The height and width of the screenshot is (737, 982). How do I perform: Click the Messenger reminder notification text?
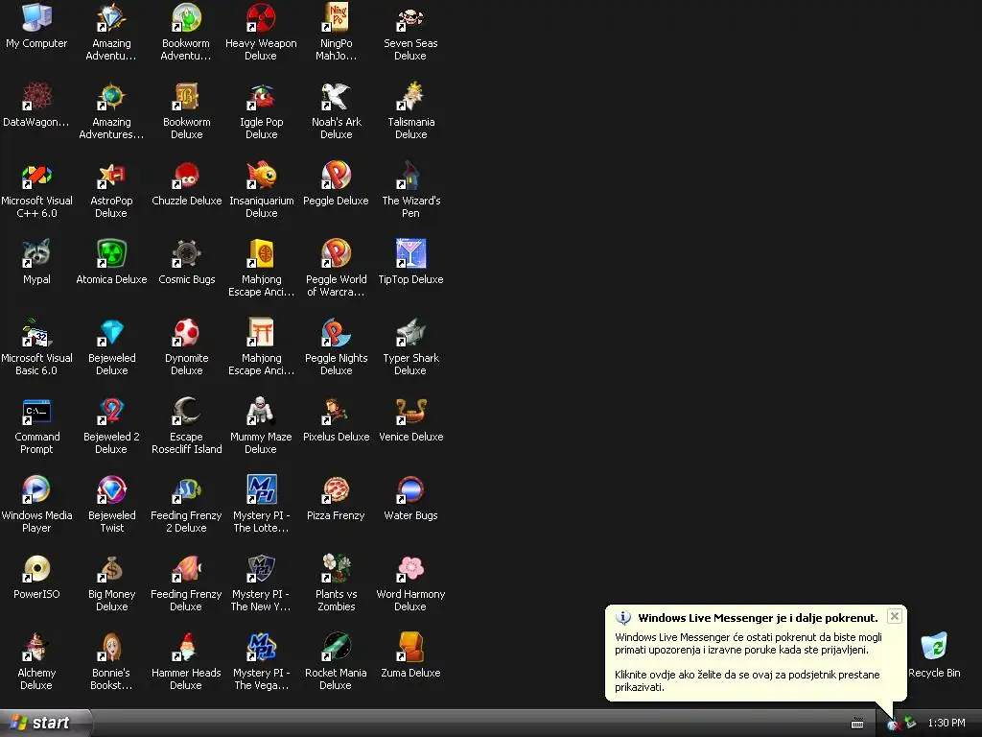point(747,680)
